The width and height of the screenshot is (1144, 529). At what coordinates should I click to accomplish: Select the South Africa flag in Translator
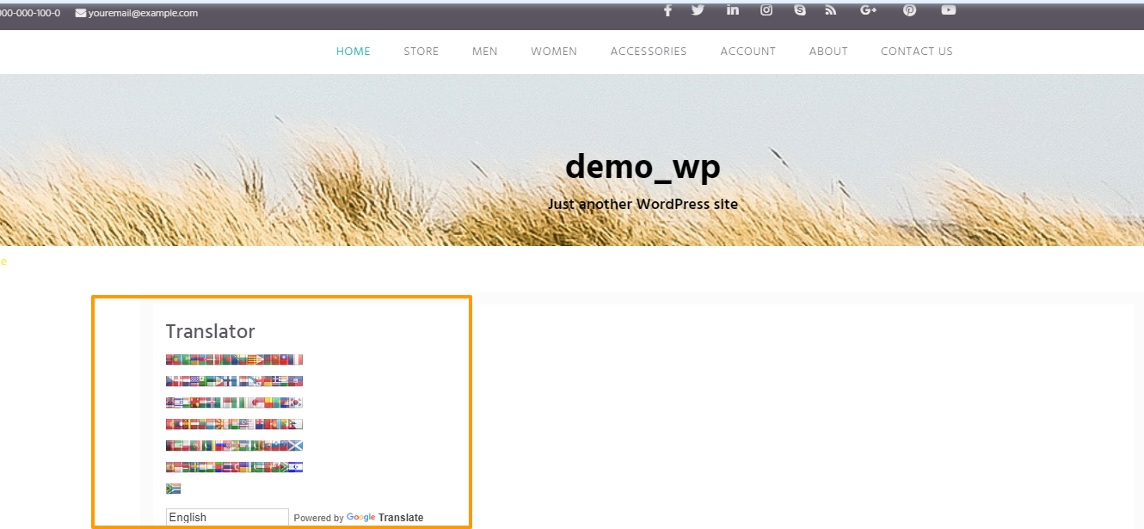pyautogui.click(x=173, y=489)
